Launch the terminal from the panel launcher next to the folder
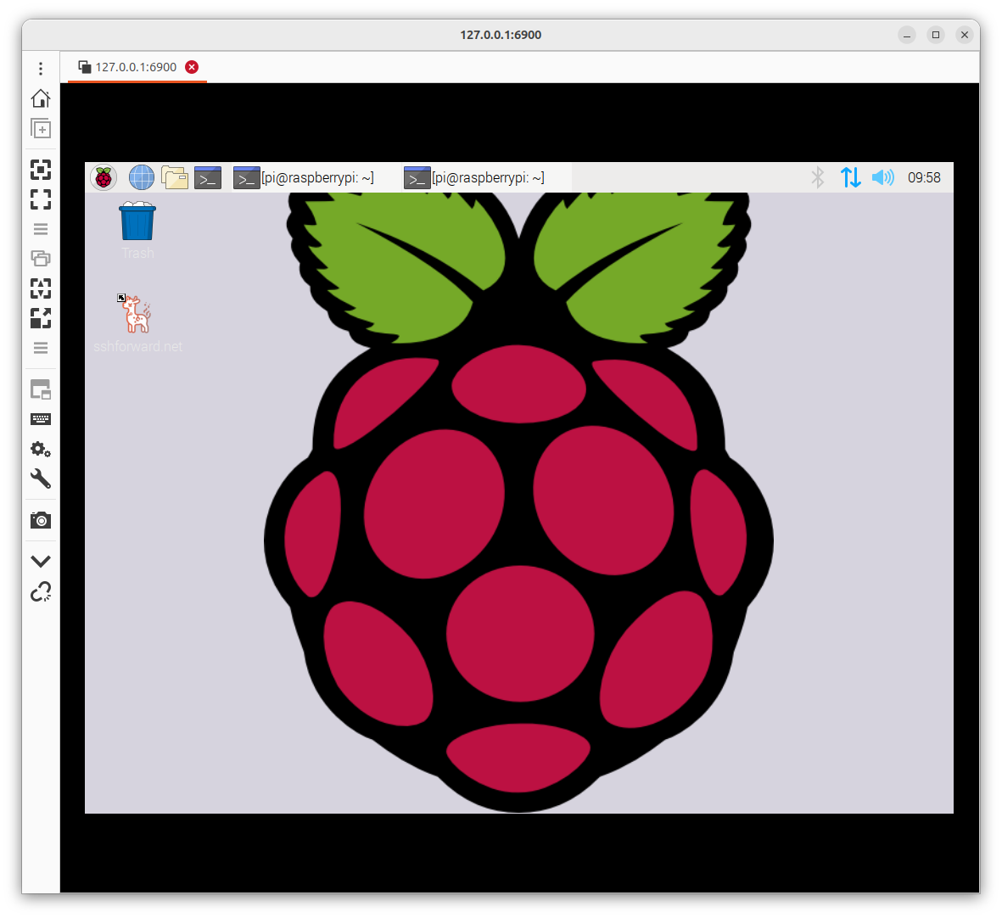 point(208,177)
